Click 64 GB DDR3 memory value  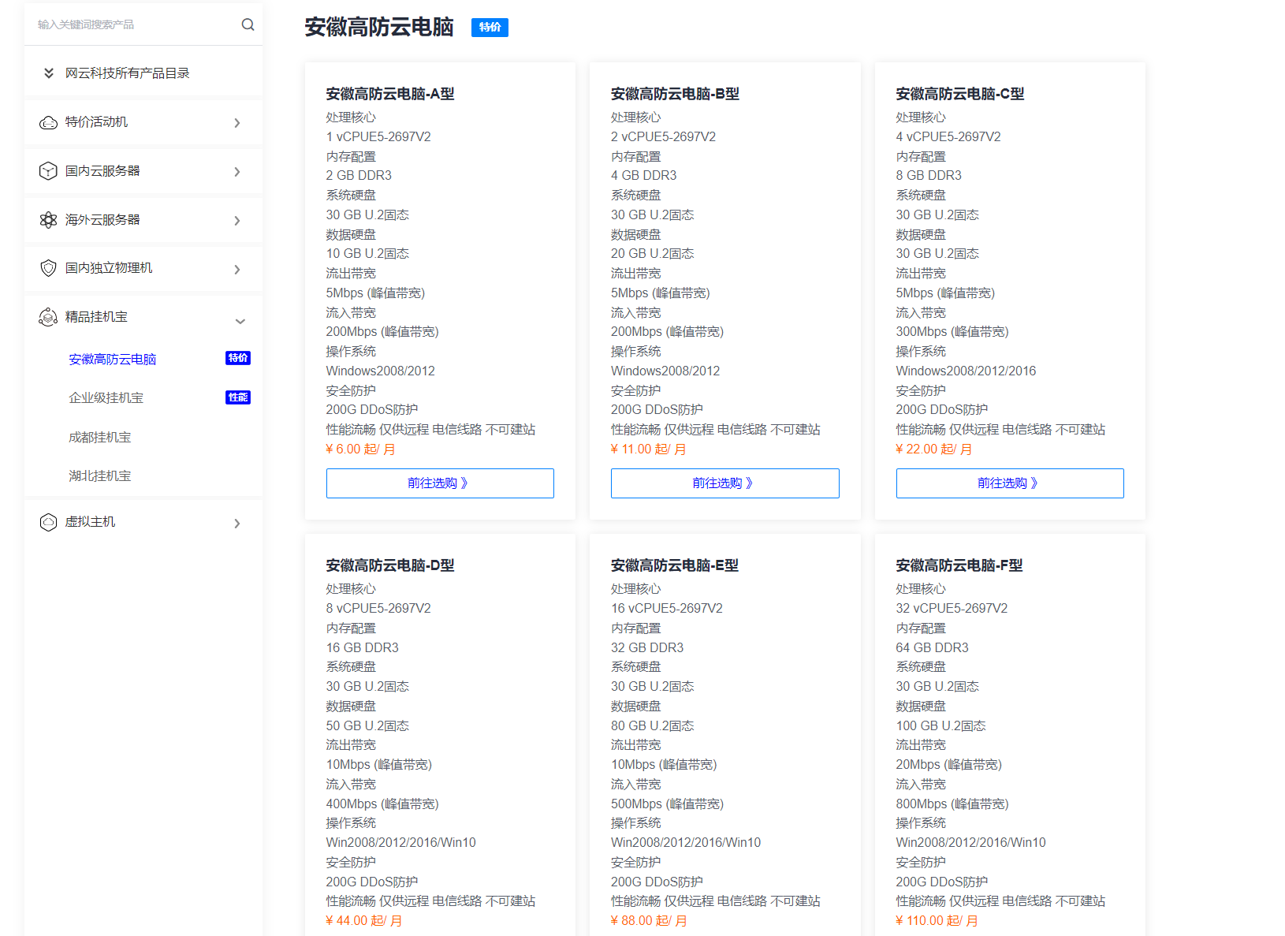[932, 648]
